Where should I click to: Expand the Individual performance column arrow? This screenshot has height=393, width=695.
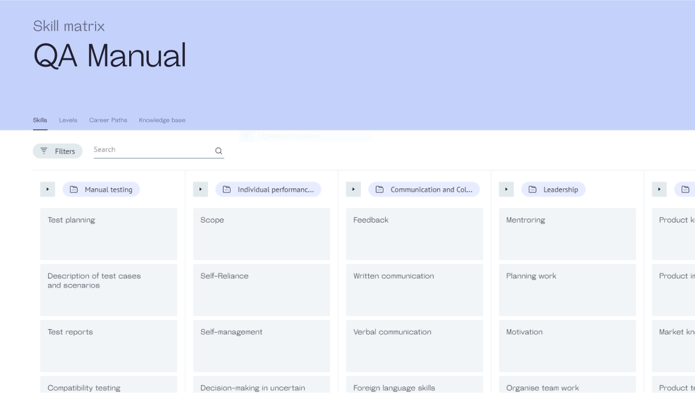pos(200,190)
